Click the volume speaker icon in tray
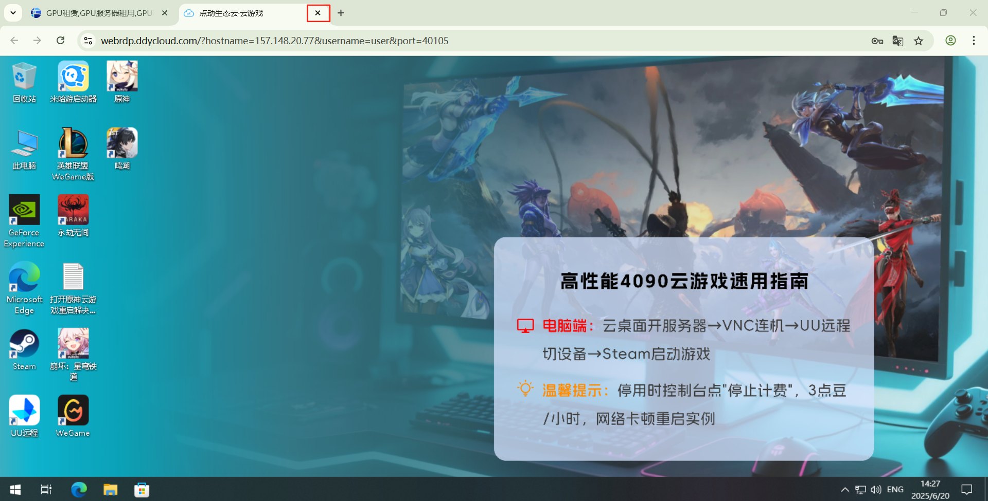This screenshot has width=988, height=501. coord(876,490)
